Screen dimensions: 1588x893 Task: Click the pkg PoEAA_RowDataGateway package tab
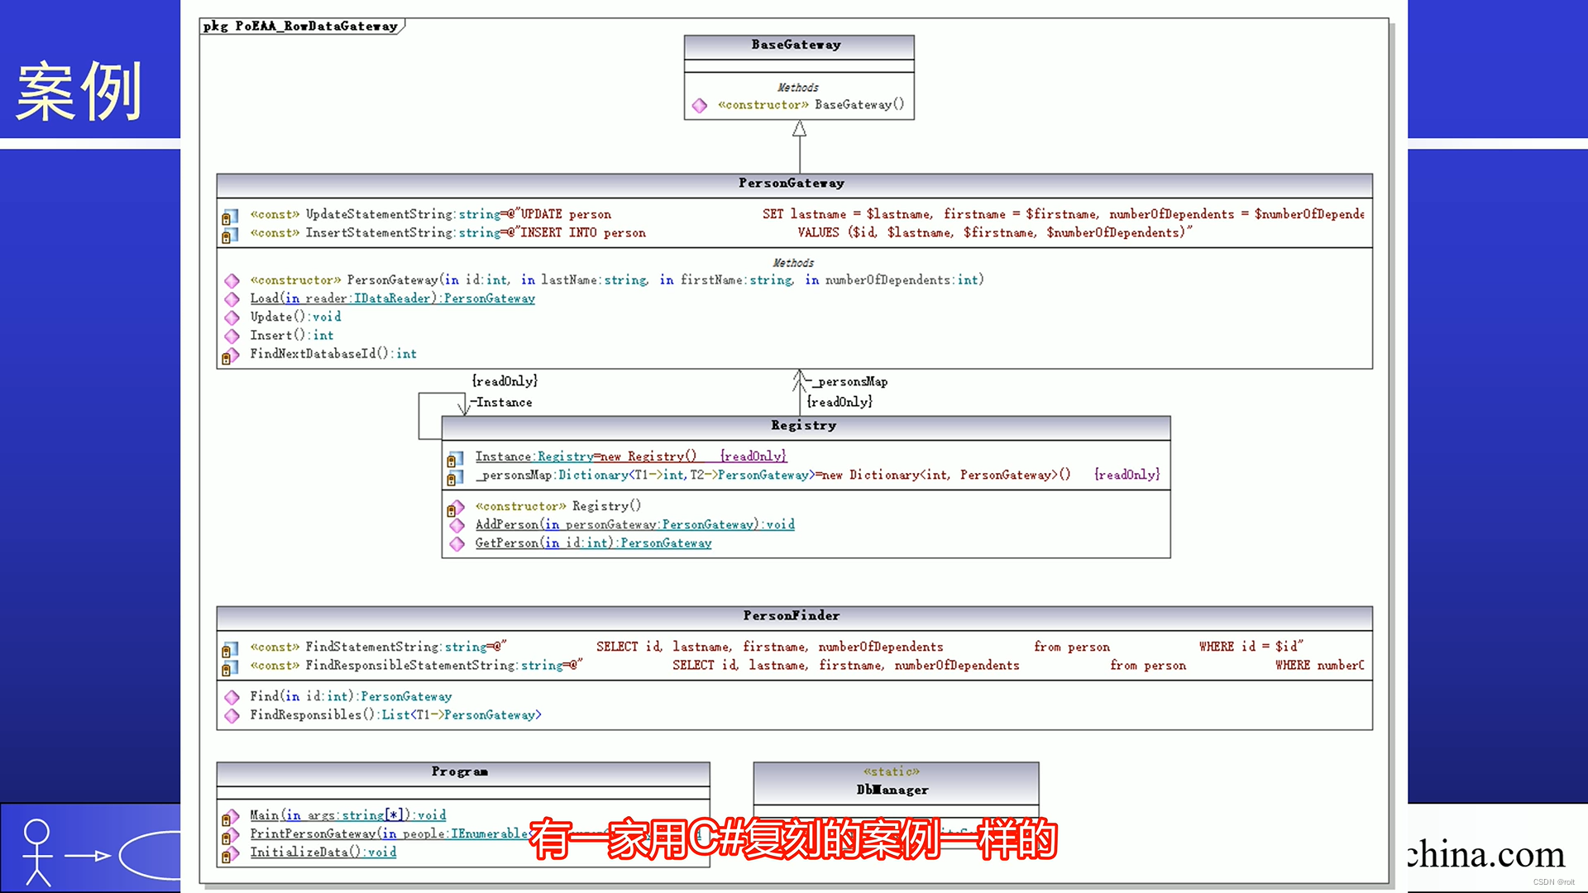pos(301,26)
